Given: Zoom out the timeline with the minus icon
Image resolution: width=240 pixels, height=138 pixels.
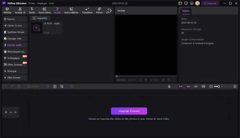Looking at the screenshot, I should (x=211, y=87).
